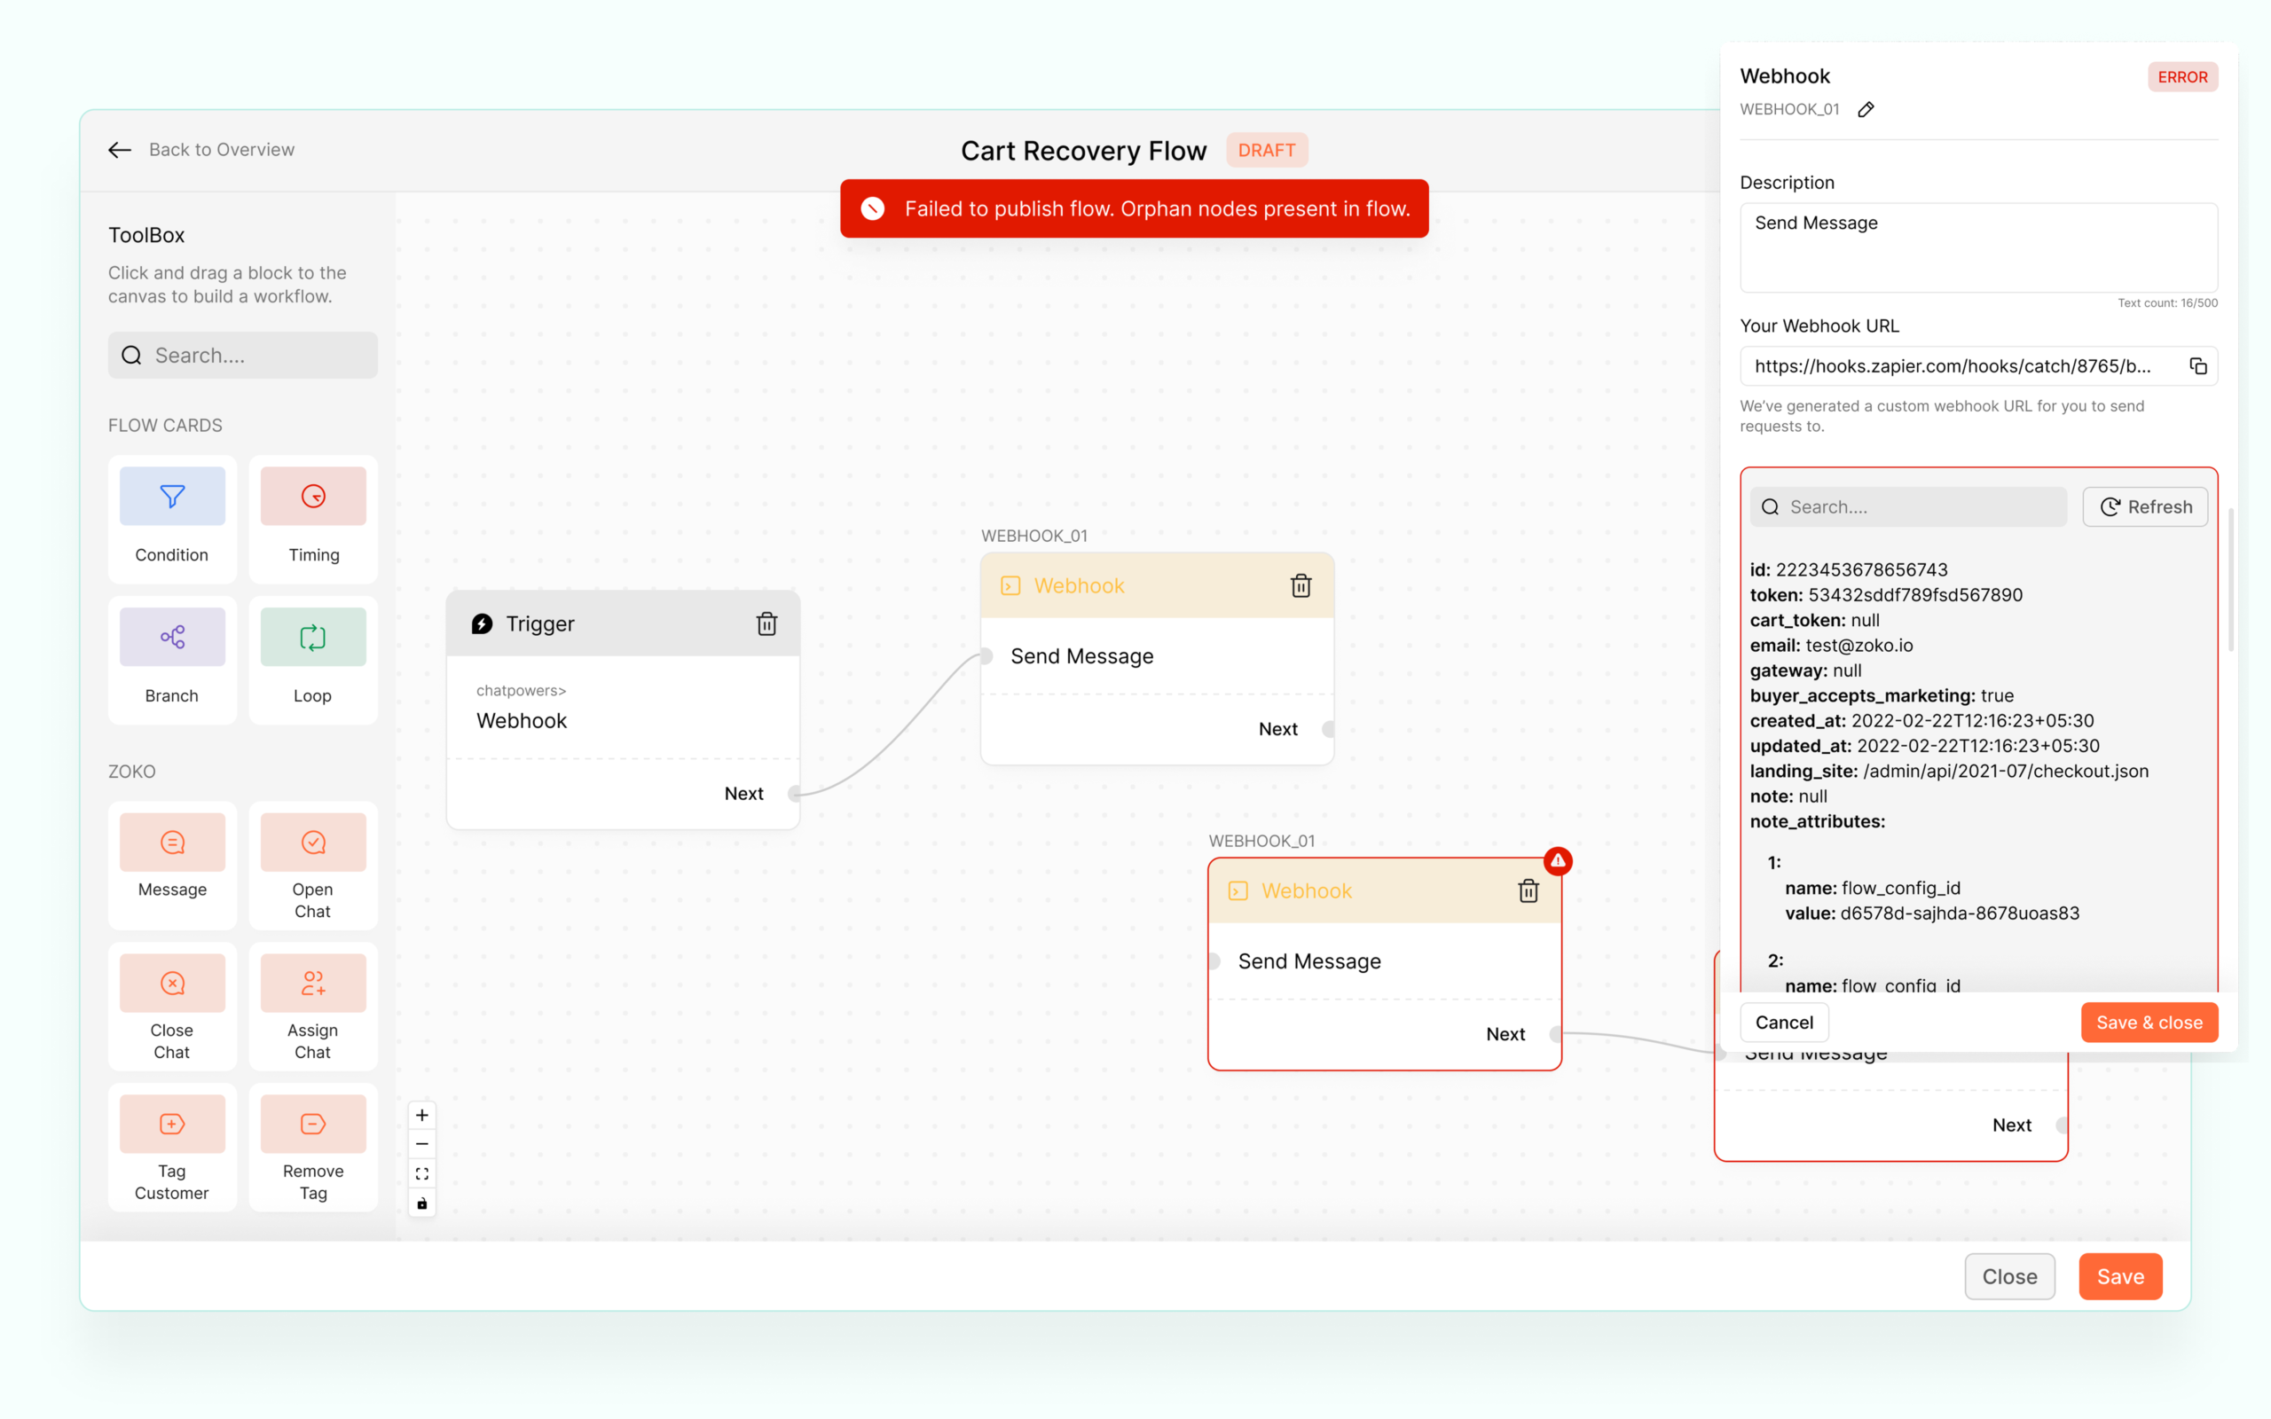Save the Cart Recovery Flow

[2120, 1276]
